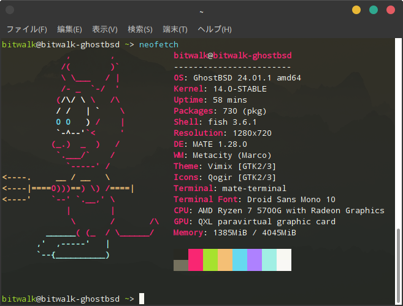The height and width of the screenshot is (306, 403).
Task: Click the red close window button
Action: [x=391, y=10]
